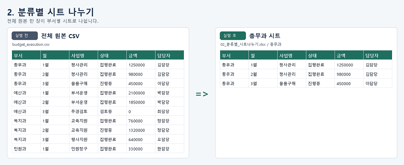Select the '2. 분류별 시트 나누기' heading
This screenshot has width=404, height=165.
point(50,12)
